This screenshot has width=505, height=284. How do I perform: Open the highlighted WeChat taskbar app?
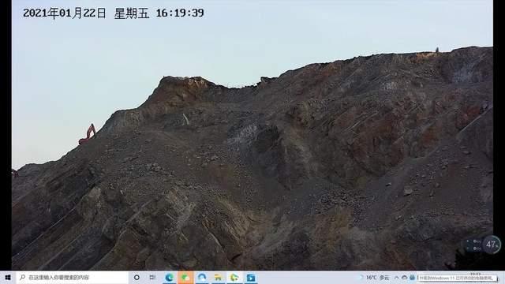pyautogui.click(x=185, y=277)
